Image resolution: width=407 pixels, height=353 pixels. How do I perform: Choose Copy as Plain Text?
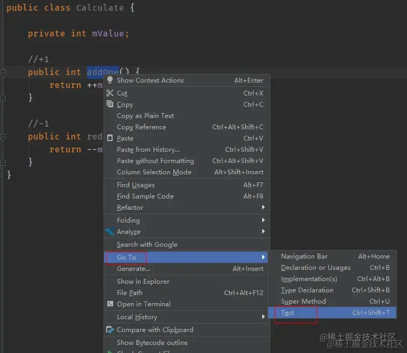(x=187, y=115)
